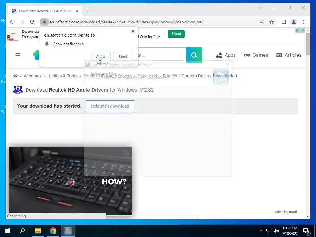Close the InstallShield Wizard dialog
The height and width of the screenshot is (237, 316).
tap(227, 64)
